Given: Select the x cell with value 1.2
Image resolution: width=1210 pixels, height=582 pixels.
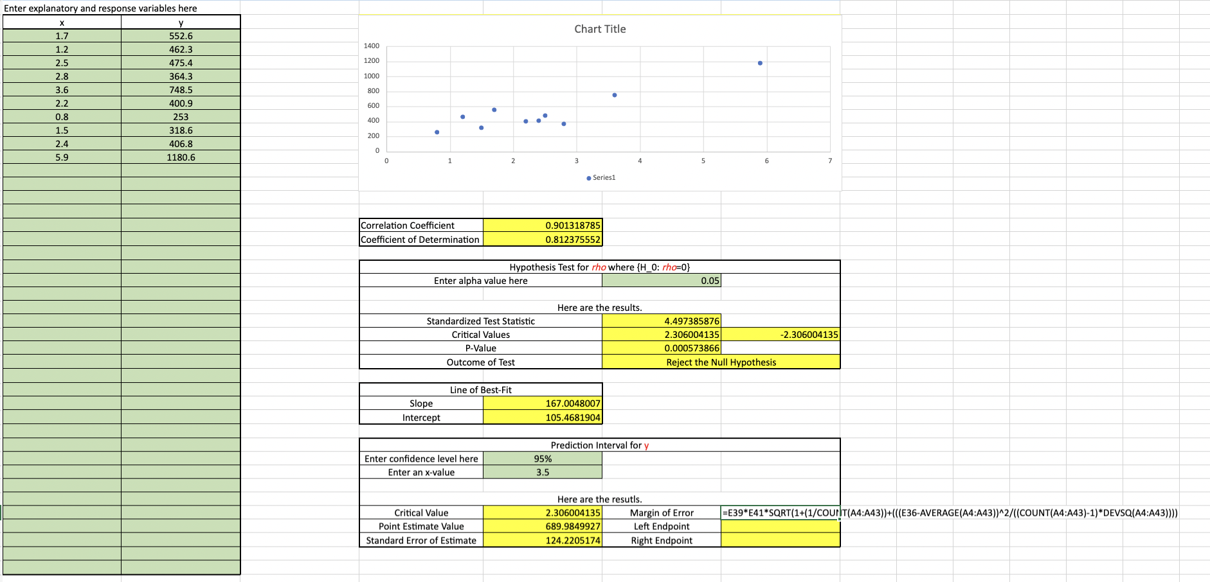Looking at the screenshot, I should pos(62,49).
